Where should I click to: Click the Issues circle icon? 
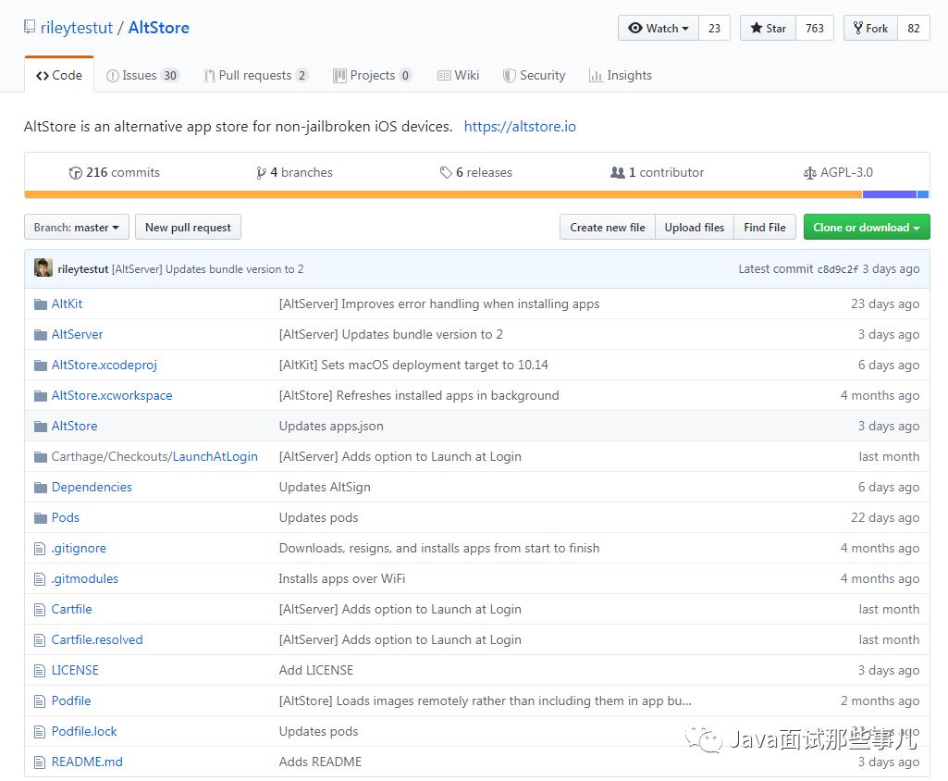pyautogui.click(x=113, y=76)
